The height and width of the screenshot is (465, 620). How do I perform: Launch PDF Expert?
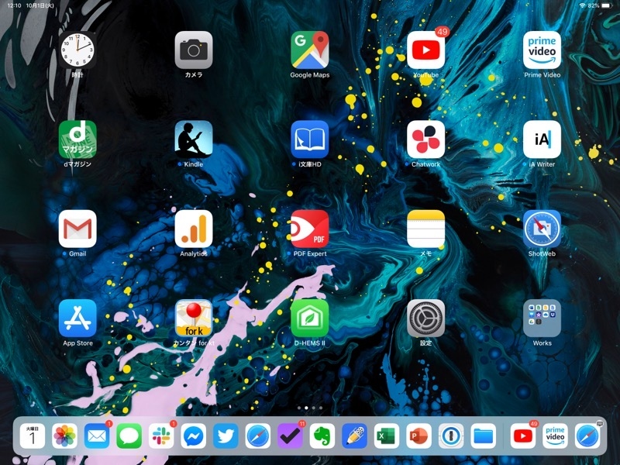(x=309, y=229)
